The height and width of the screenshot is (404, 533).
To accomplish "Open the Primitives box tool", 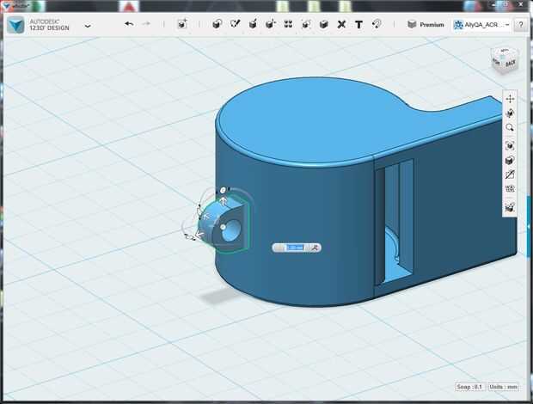I will [x=215, y=24].
